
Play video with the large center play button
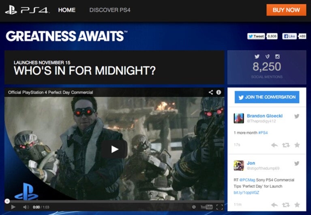pos(114,149)
